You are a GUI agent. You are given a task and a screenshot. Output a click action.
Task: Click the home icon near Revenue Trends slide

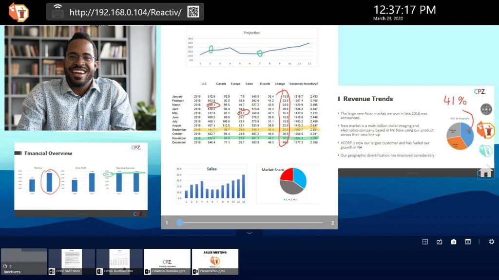pos(486,173)
